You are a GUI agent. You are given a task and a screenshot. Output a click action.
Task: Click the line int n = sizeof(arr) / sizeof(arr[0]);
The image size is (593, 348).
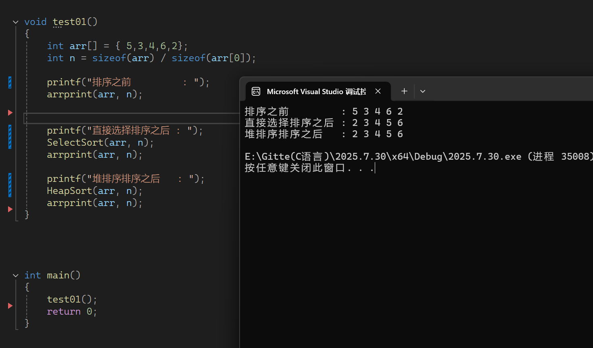point(152,58)
